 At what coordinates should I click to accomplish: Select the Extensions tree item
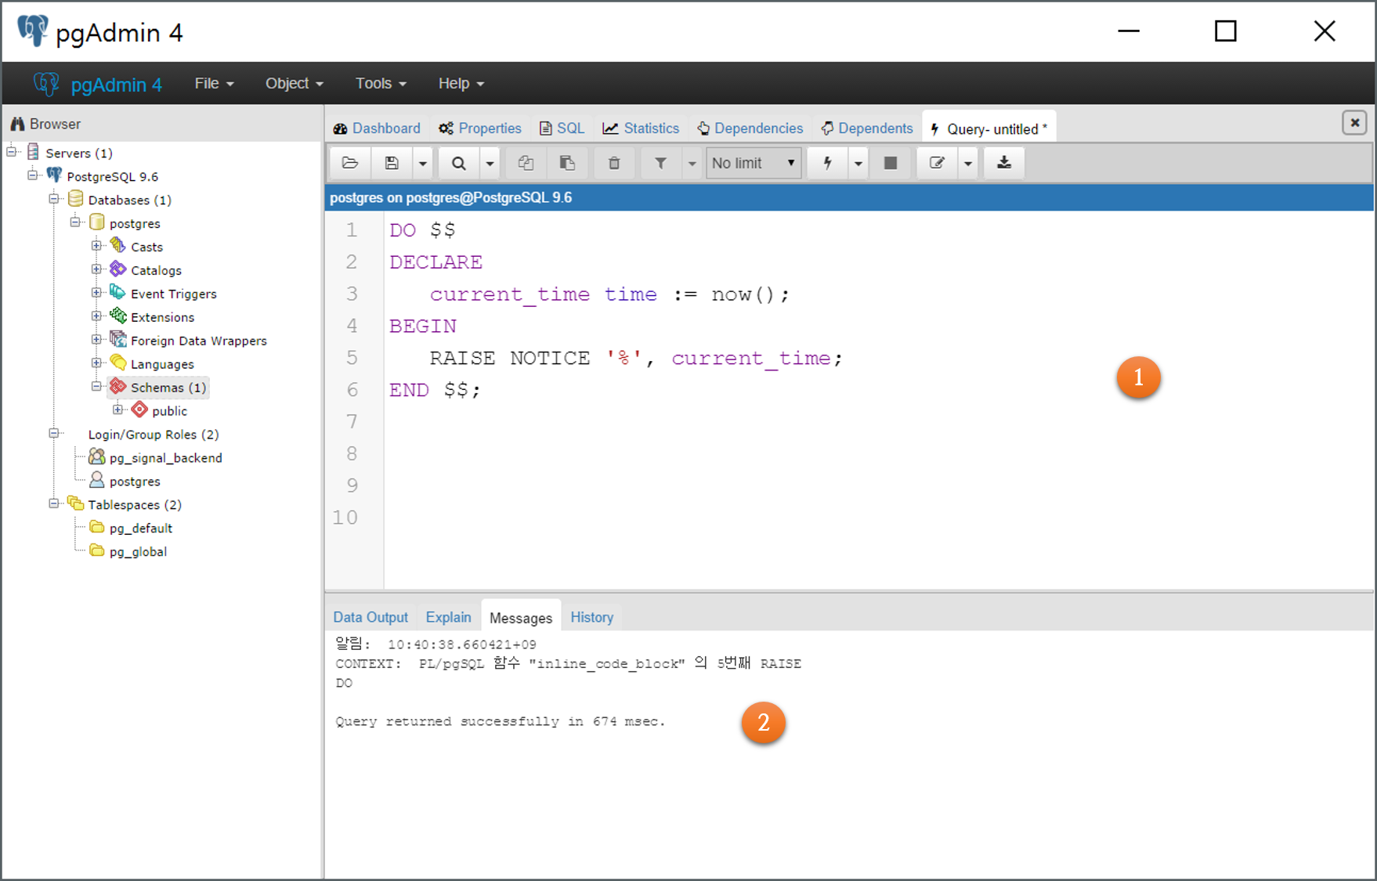click(x=162, y=317)
